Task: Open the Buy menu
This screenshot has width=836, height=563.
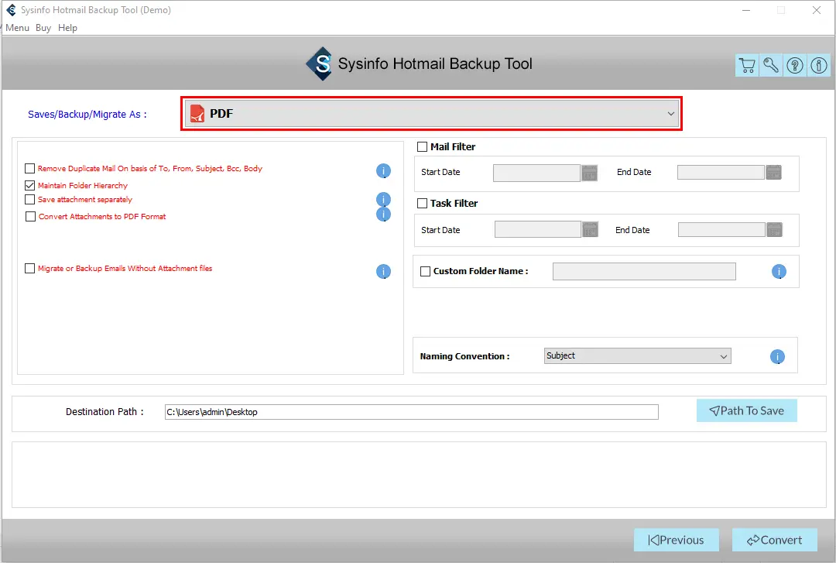Action: (43, 28)
